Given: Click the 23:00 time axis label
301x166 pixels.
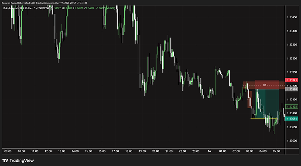Looking at the screenshot, I should (x=196, y=151).
